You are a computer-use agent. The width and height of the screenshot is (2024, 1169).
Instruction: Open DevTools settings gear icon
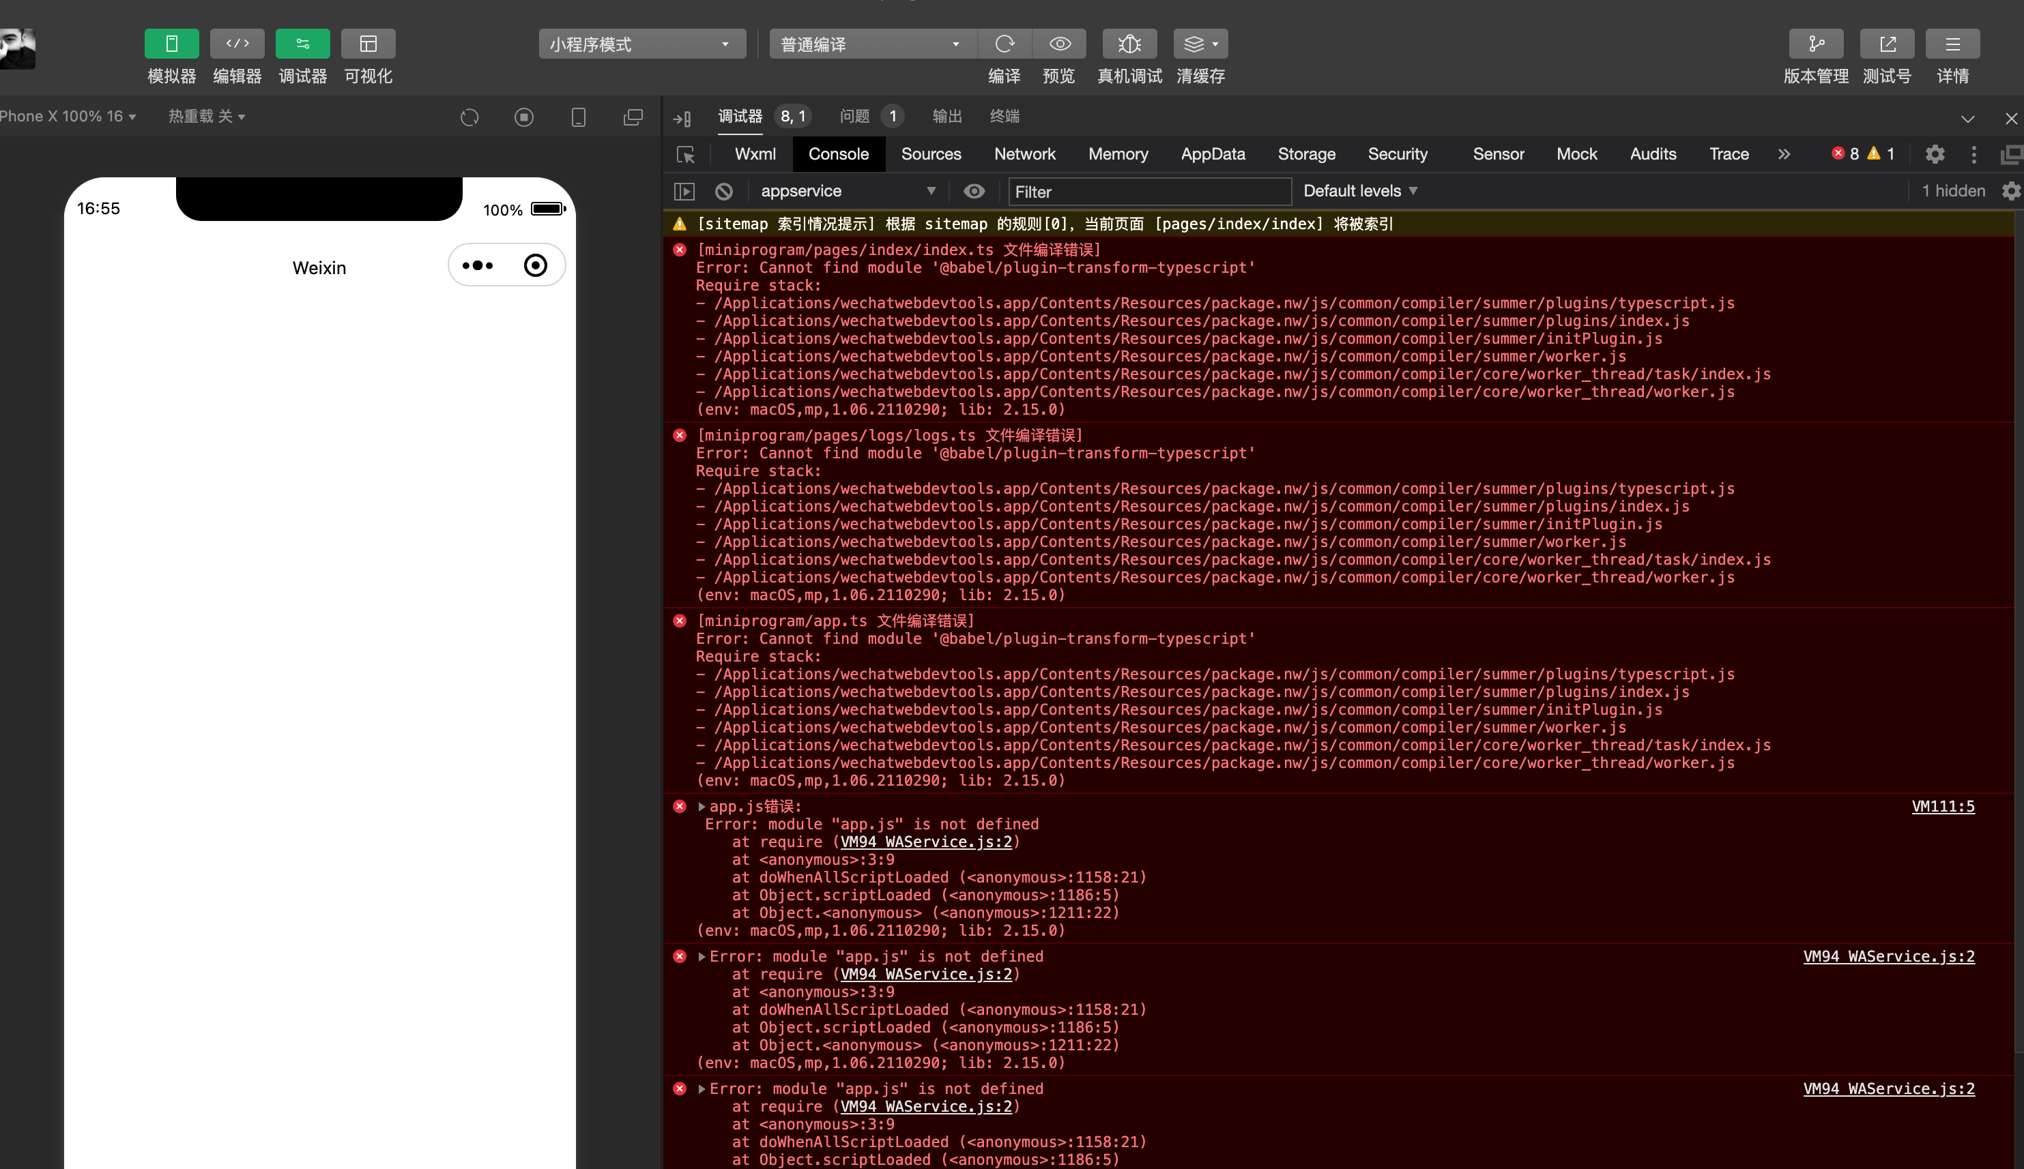pos(1935,154)
